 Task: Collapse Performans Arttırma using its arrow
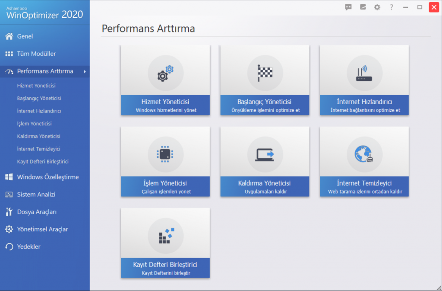85,72
